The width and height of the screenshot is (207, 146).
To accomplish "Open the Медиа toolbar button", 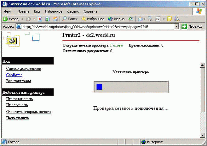I will point(116,19).
